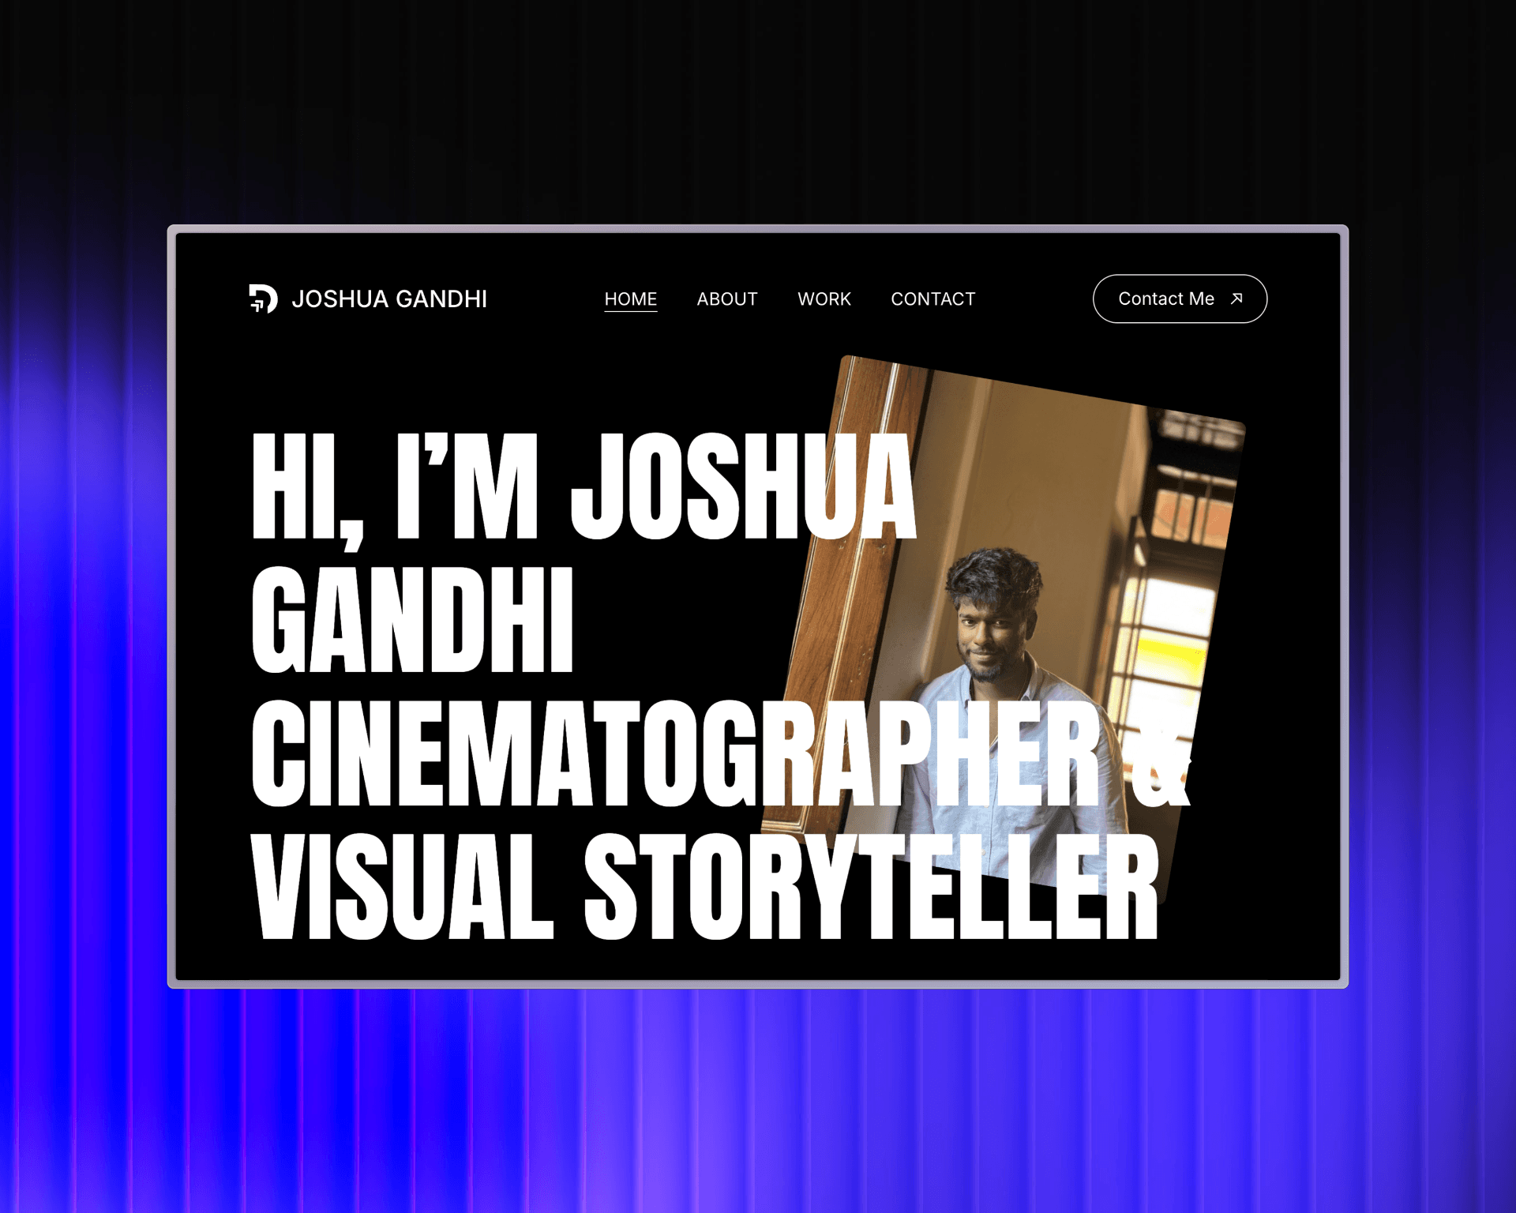Click the word JOSHUA in the headline
1516x1213 pixels.
click(743, 486)
